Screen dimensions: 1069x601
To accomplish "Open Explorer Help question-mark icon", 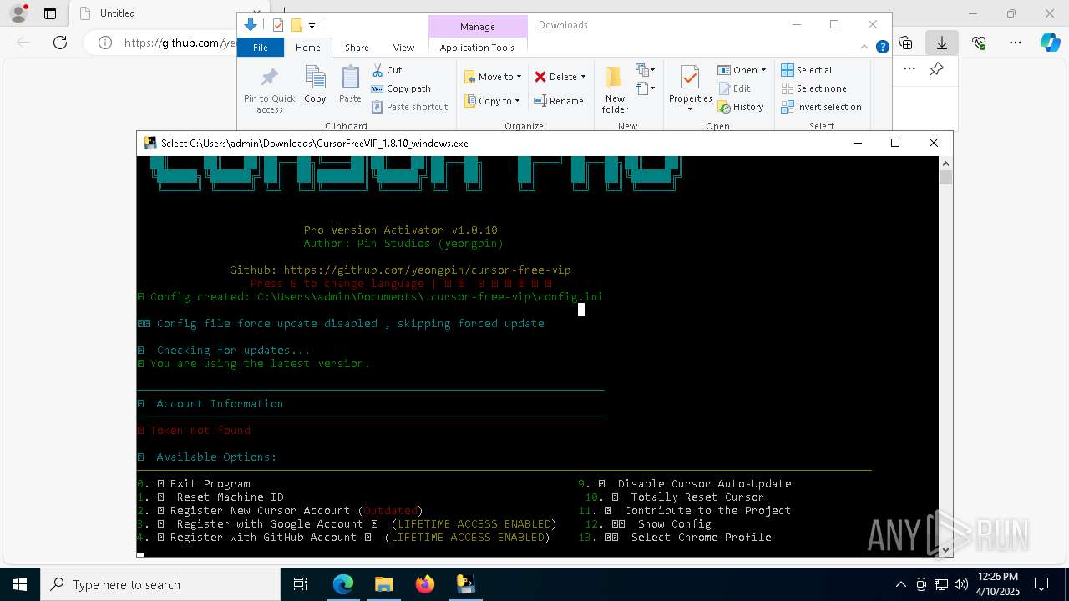I will point(882,48).
